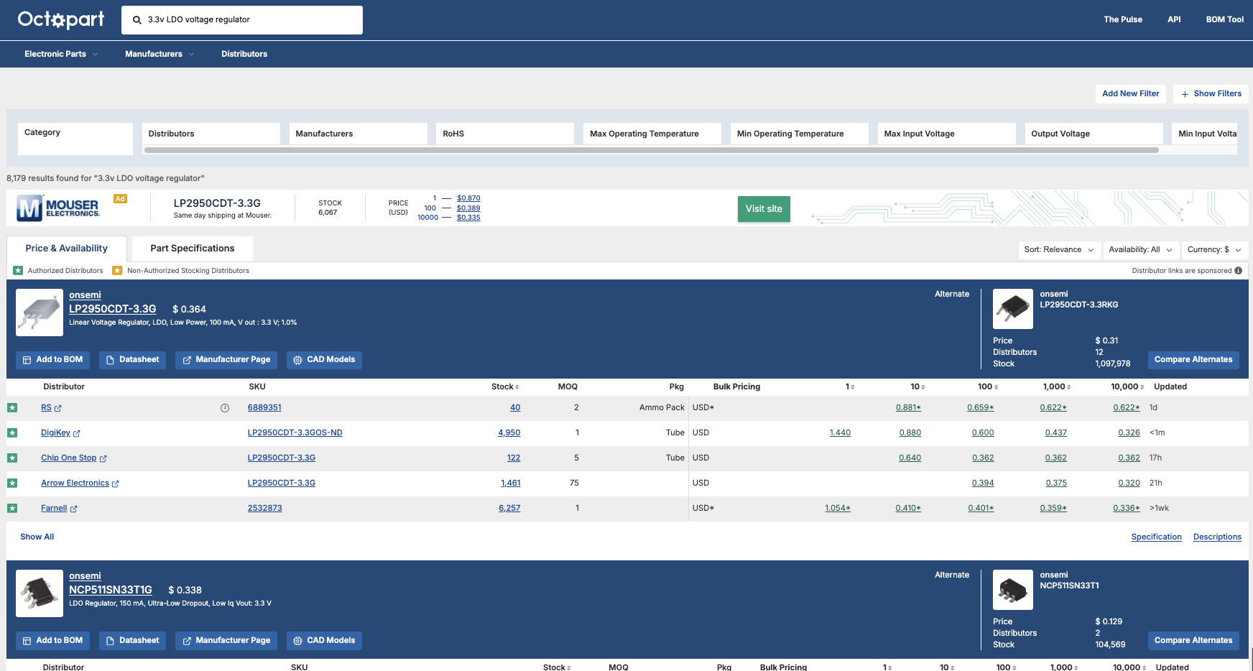Click the RS external link icon
The width and height of the screenshot is (1253, 671).
(x=58, y=408)
